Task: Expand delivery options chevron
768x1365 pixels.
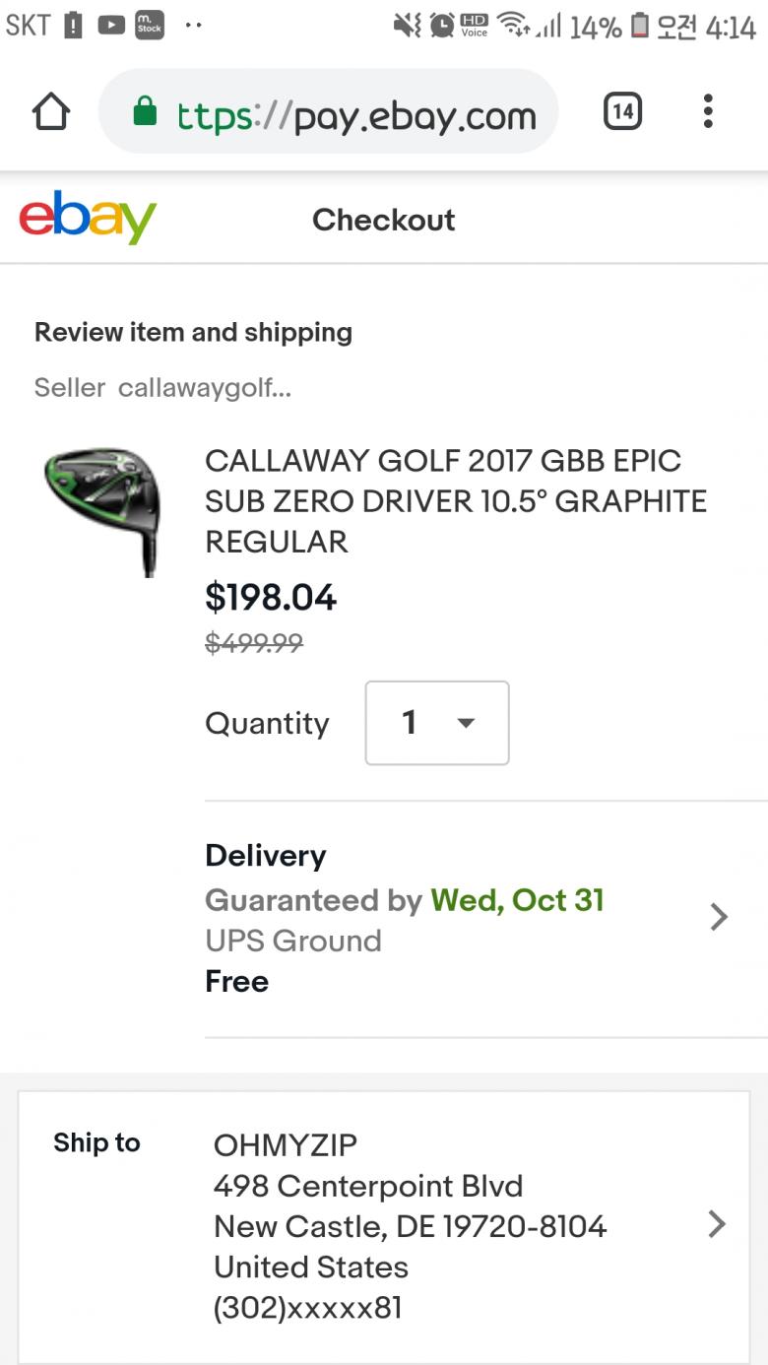Action: click(x=719, y=918)
